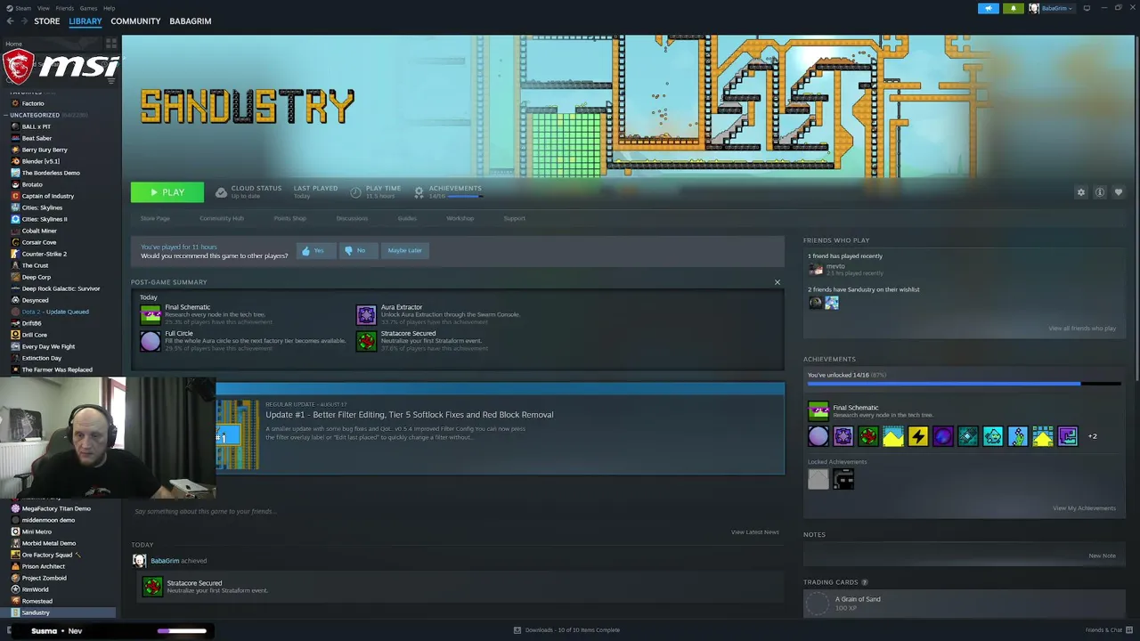Open the Help menu
The image size is (1140, 641).
point(109,8)
